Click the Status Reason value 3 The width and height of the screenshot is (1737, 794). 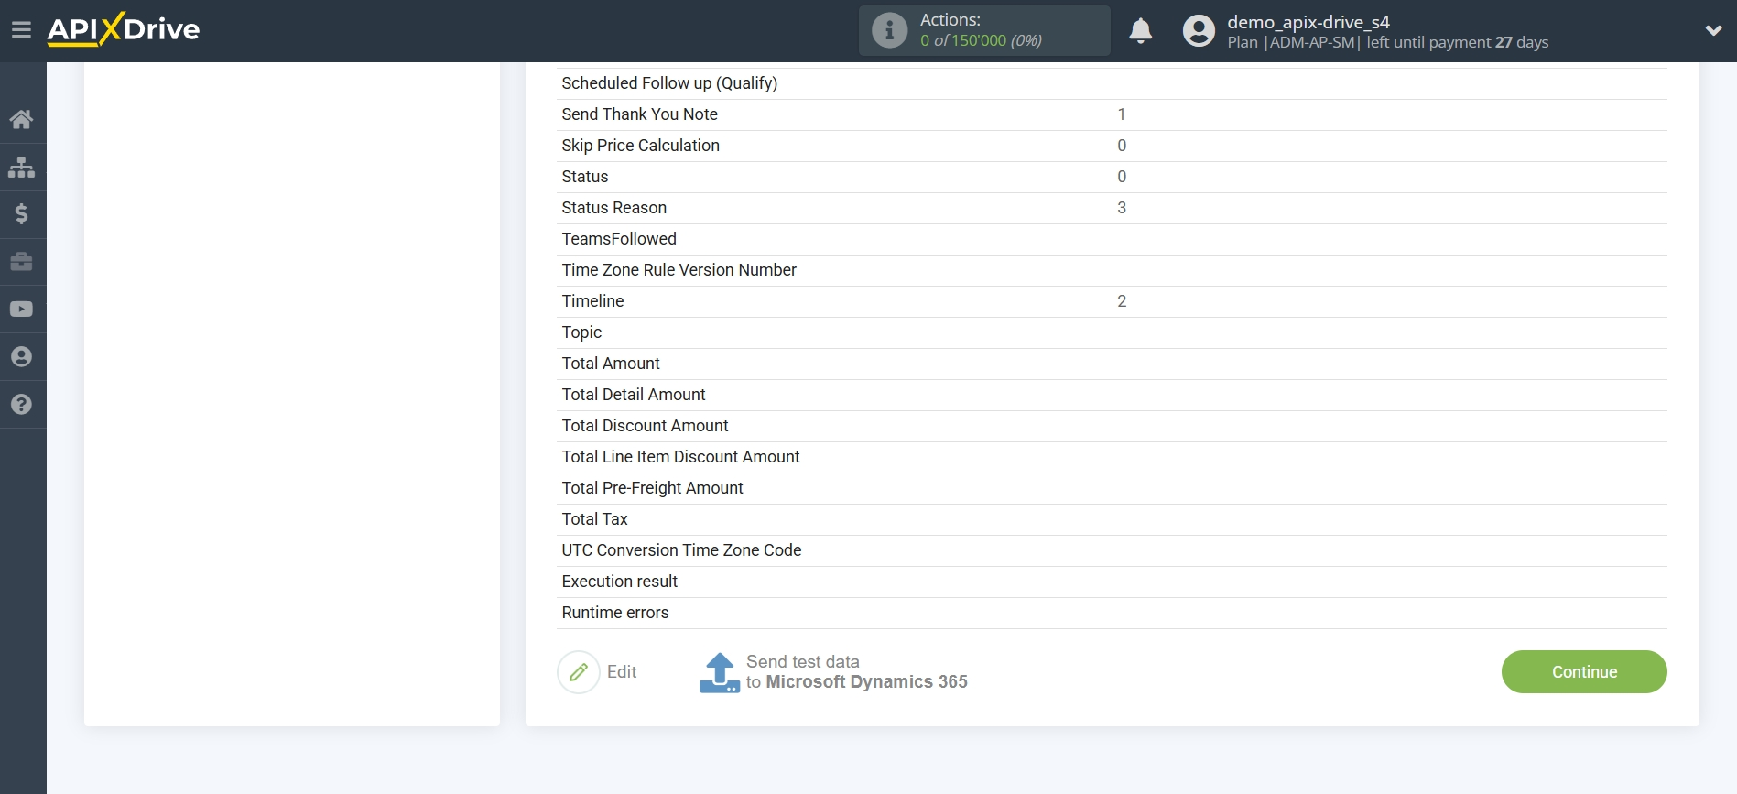[x=1122, y=208]
